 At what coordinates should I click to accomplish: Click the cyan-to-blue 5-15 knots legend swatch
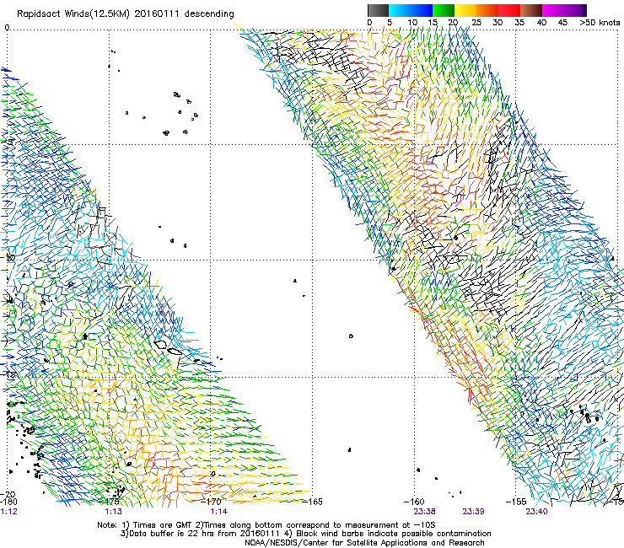pos(411,10)
